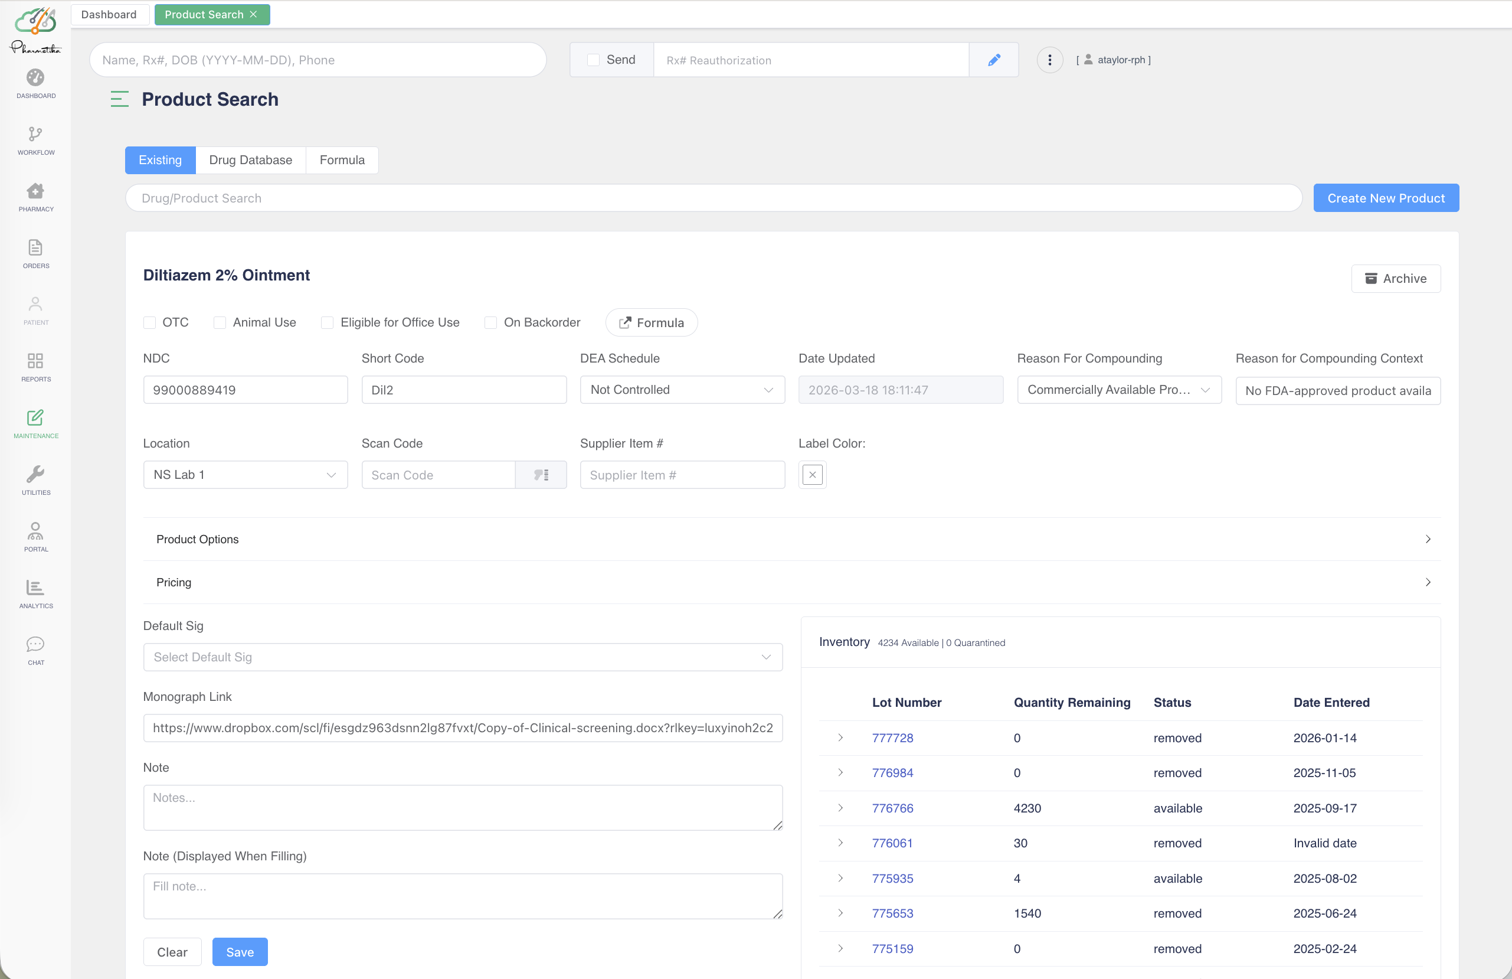Open the Formula link button
The height and width of the screenshot is (979, 1512).
click(652, 322)
